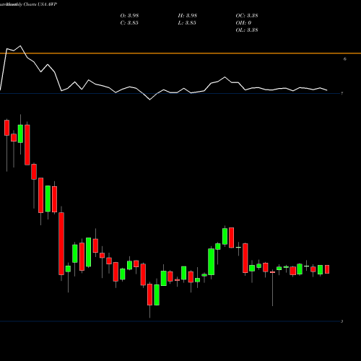Select the 'C: 3.85' close value
Screen dimensions: 361x361
click(129, 22)
